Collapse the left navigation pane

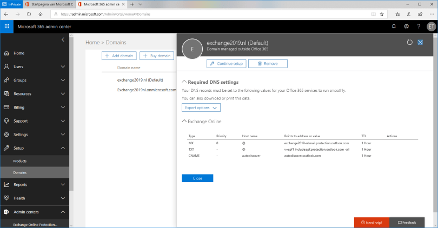tap(63, 39)
